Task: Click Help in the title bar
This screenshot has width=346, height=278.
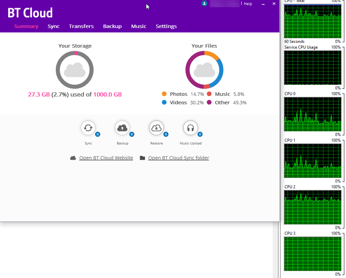Action: pos(248,4)
